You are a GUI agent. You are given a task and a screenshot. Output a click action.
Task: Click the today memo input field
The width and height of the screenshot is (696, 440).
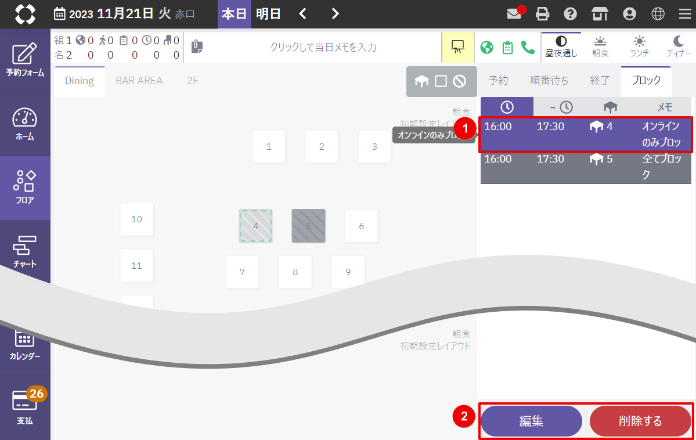(323, 47)
